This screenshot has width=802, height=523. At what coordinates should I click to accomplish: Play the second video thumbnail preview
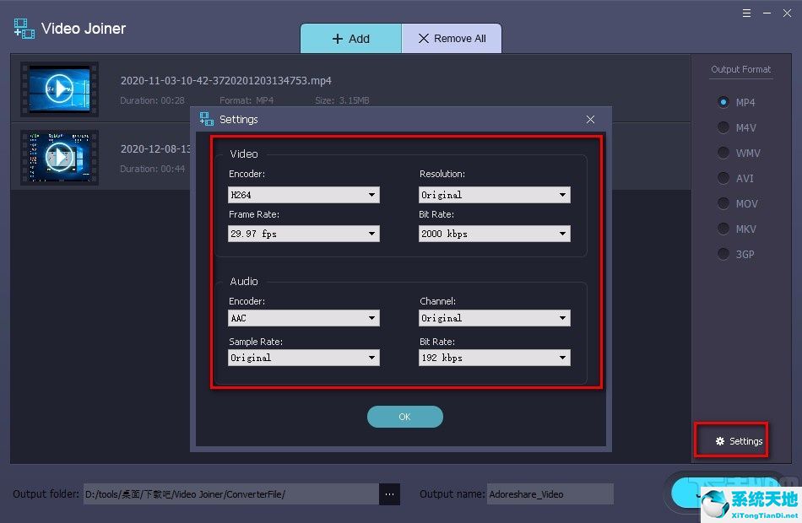pyautogui.click(x=59, y=156)
